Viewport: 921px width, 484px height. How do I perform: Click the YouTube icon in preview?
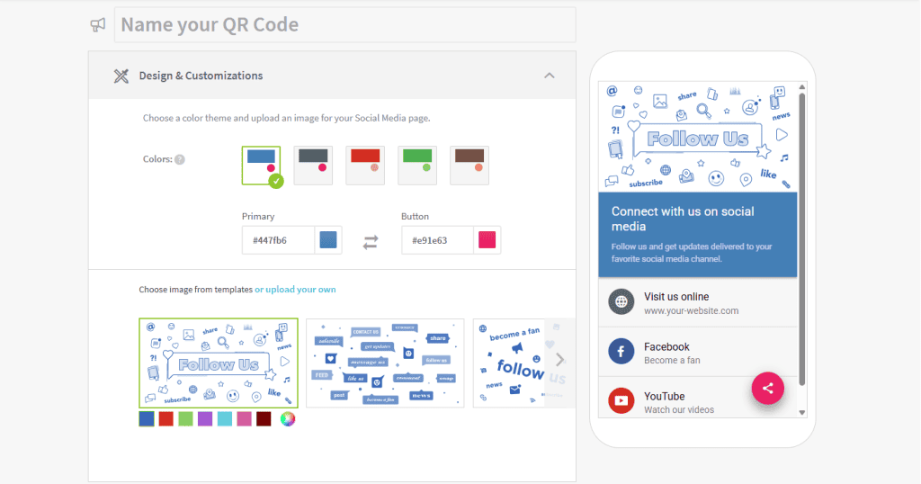(x=621, y=400)
